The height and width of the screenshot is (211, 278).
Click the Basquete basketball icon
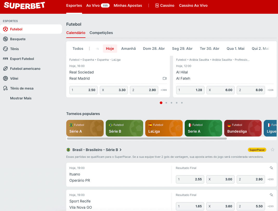coord(5,39)
